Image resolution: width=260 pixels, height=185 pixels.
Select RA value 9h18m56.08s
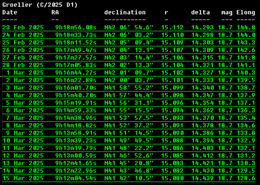click(76, 28)
